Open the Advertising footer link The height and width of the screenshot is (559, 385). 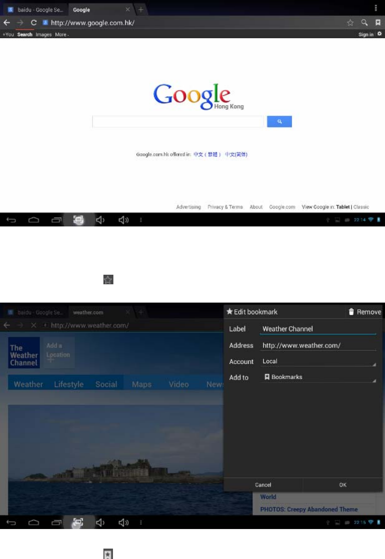189,207
